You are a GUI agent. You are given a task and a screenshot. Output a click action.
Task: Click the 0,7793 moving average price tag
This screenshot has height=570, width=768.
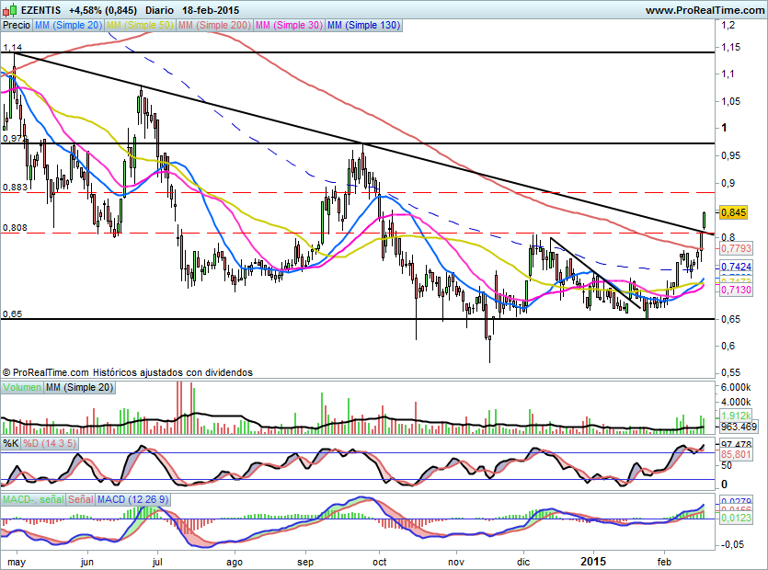coord(736,248)
